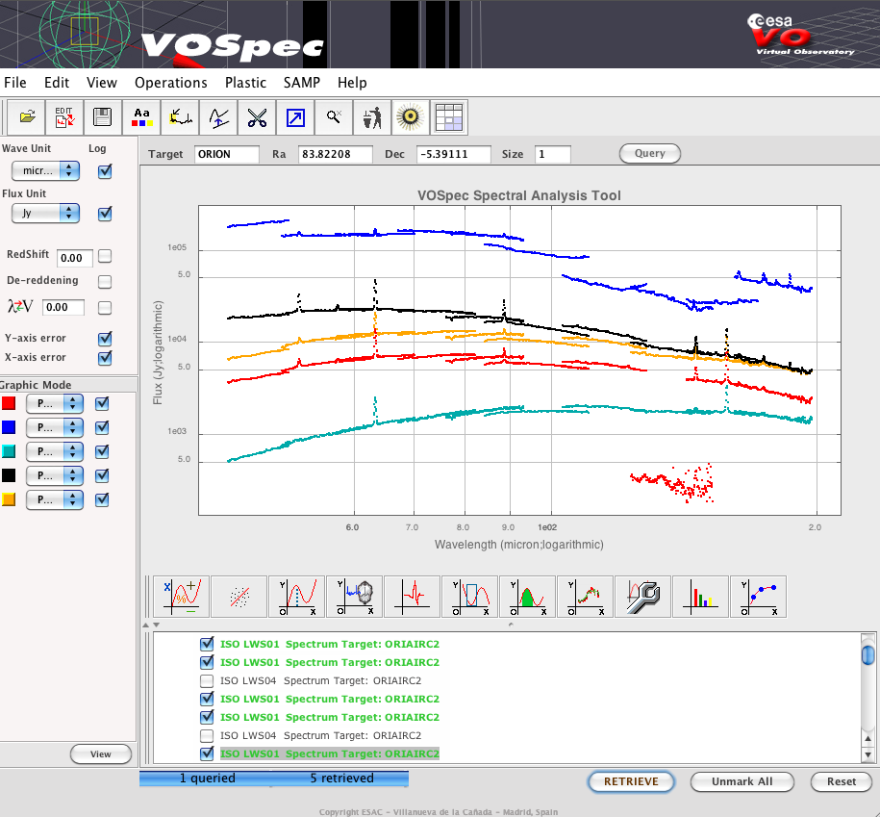
Task: Save using the floppy disk icon
Action: 103,117
